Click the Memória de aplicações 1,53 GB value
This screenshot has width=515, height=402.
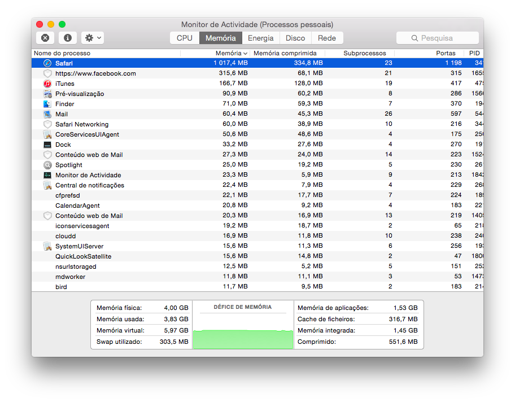(x=405, y=308)
